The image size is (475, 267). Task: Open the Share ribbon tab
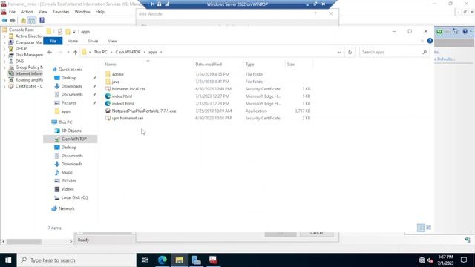pyautogui.click(x=93, y=41)
